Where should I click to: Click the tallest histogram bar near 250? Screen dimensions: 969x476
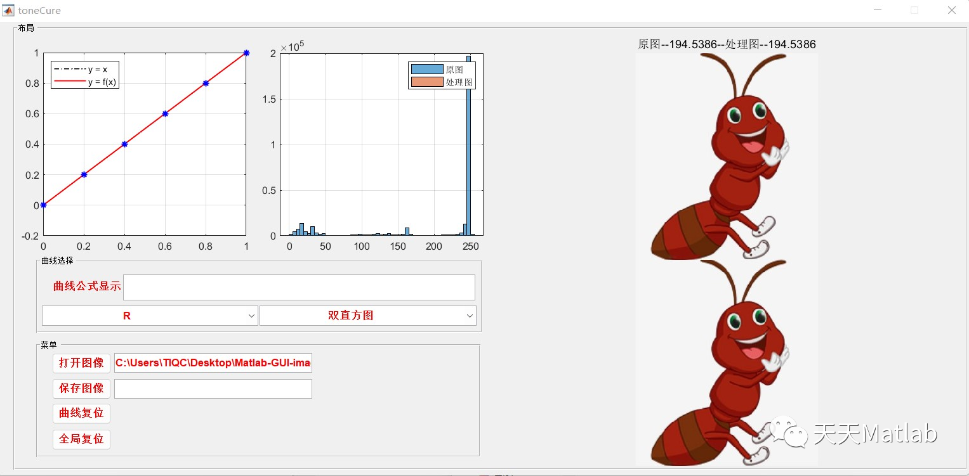(469, 146)
